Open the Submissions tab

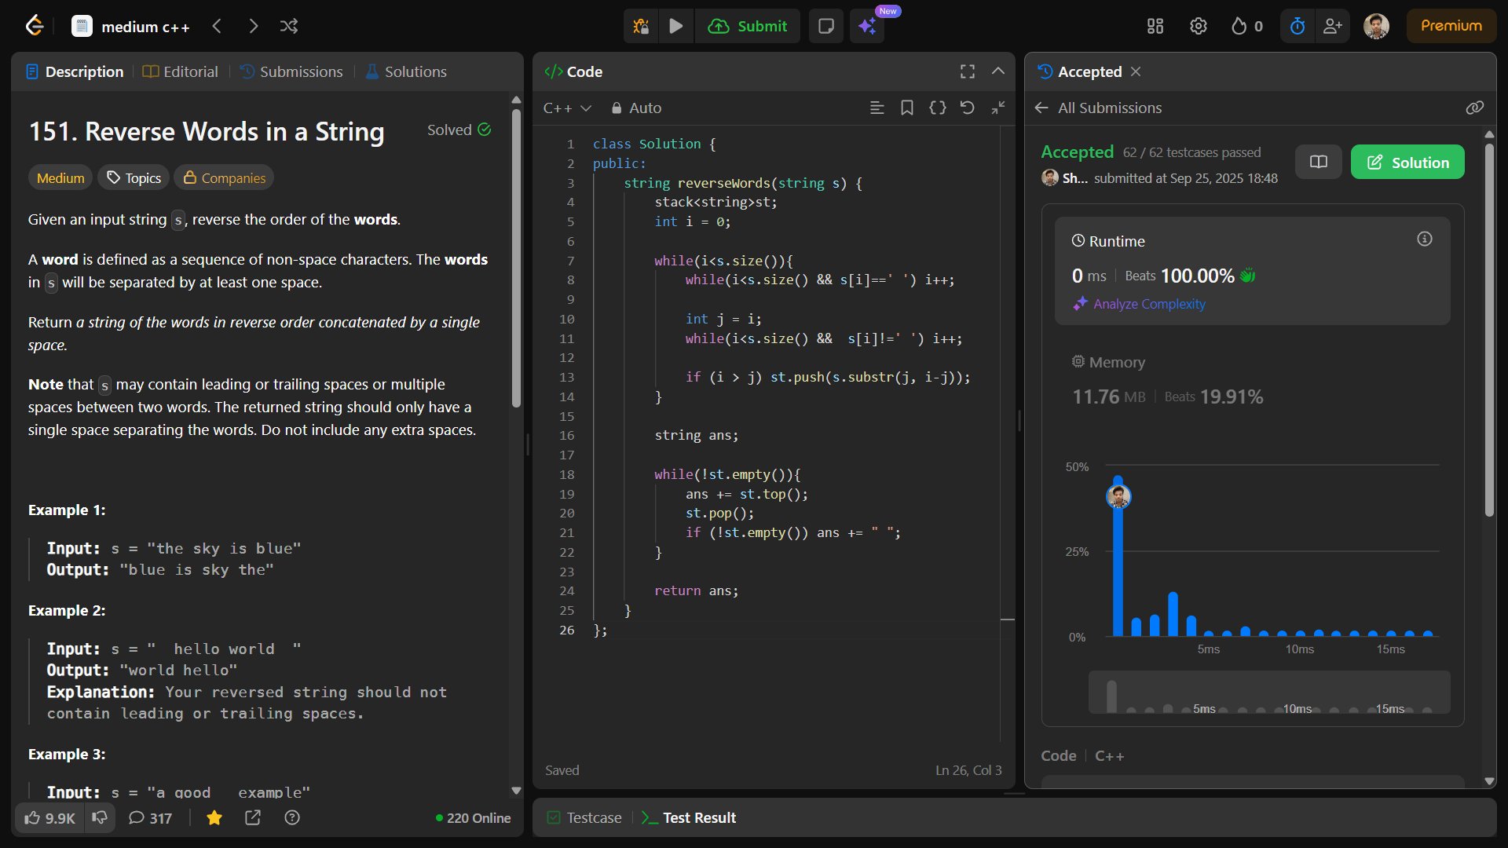291,71
